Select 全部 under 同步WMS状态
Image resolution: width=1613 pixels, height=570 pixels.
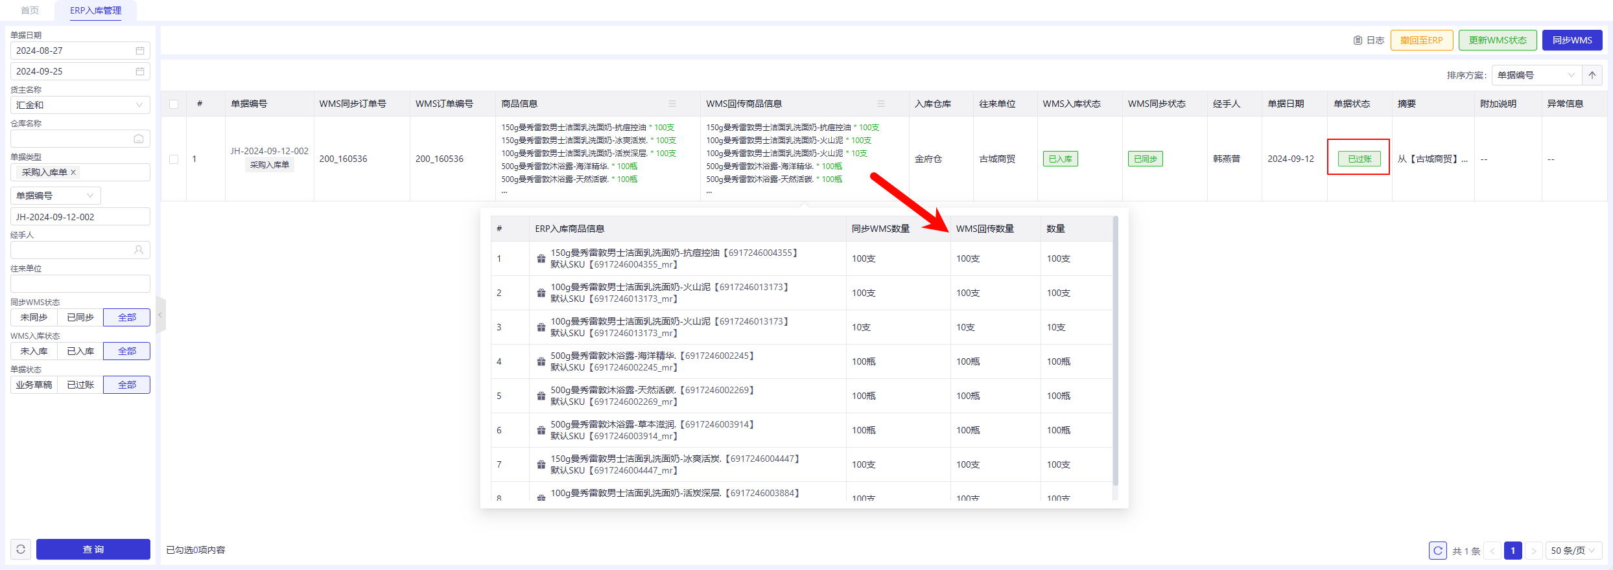[127, 317]
